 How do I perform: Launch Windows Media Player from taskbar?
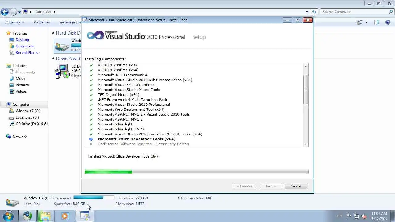[x=65, y=216]
